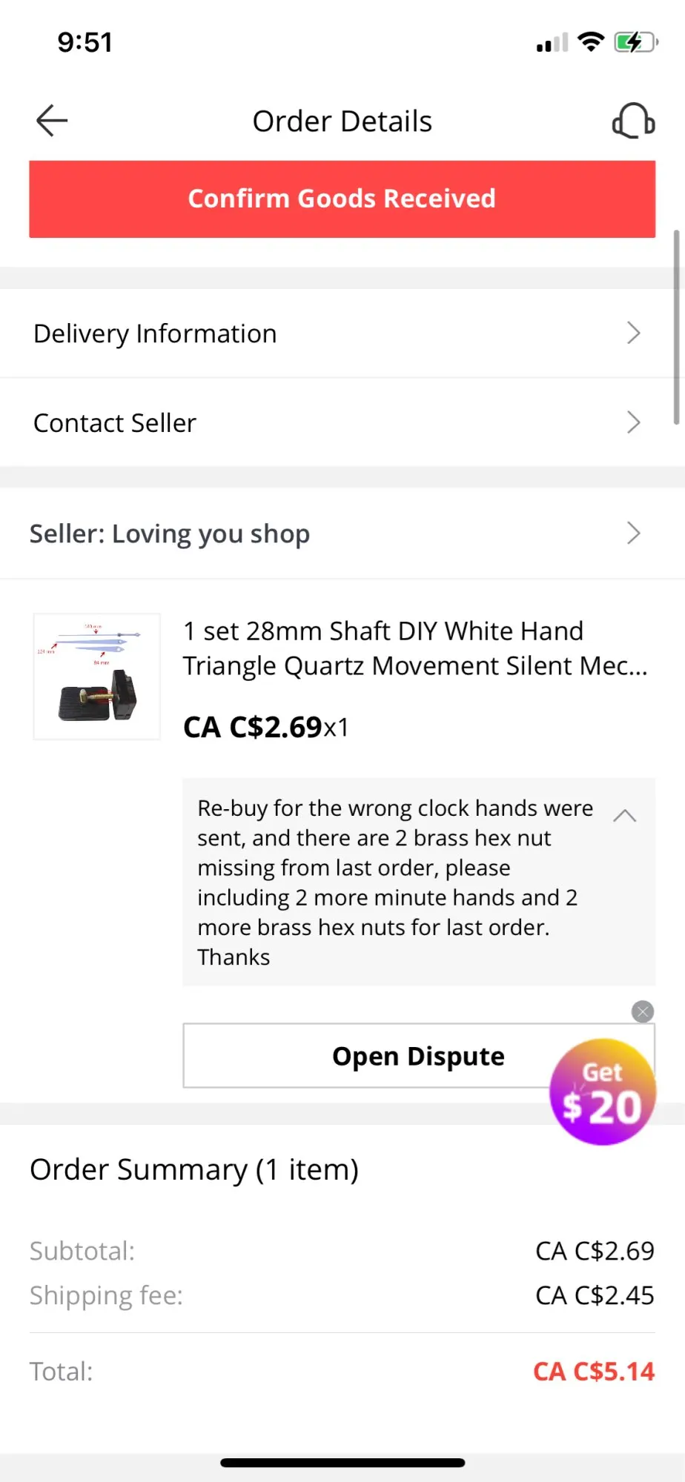Dismiss the Get $20 promo badge
The height and width of the screenshot is (1482, 685).
(643, 1011)
